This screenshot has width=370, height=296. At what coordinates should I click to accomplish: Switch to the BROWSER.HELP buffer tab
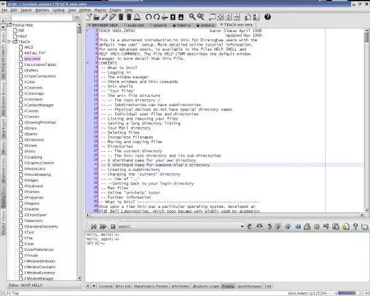(104, 25)
